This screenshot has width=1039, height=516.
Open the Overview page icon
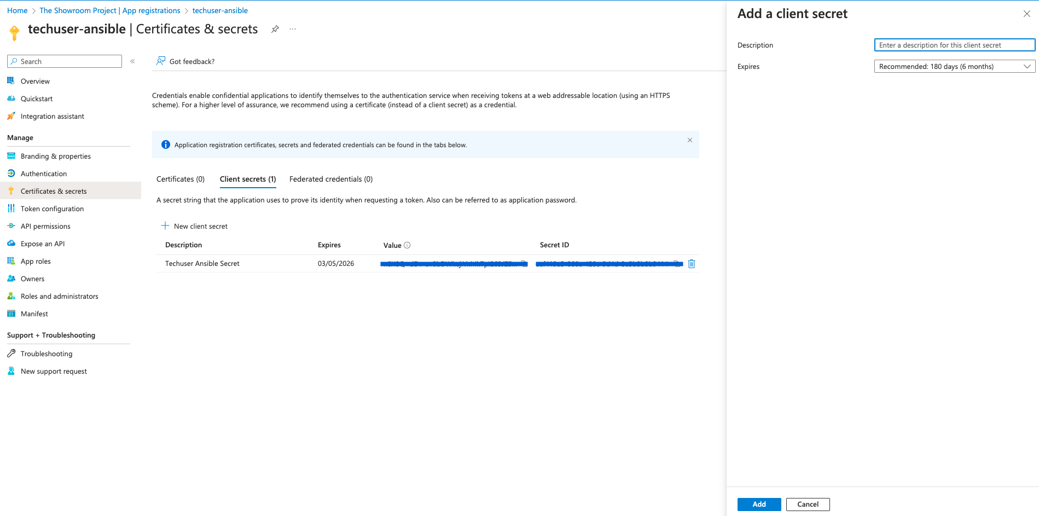(x=11, y=80)
